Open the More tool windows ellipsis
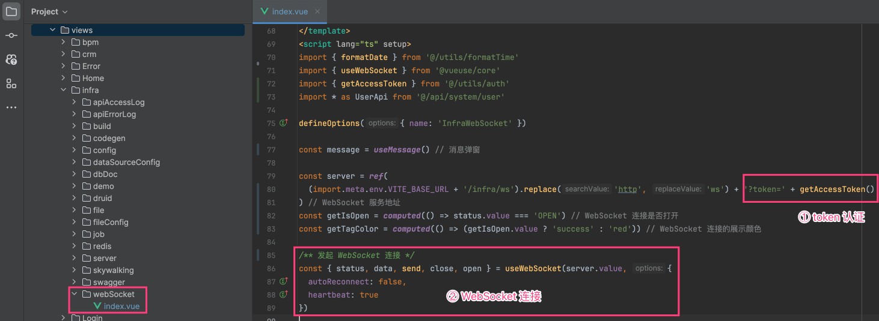Image resolution: width=879 pixels, height=321 pixels. 11,107
